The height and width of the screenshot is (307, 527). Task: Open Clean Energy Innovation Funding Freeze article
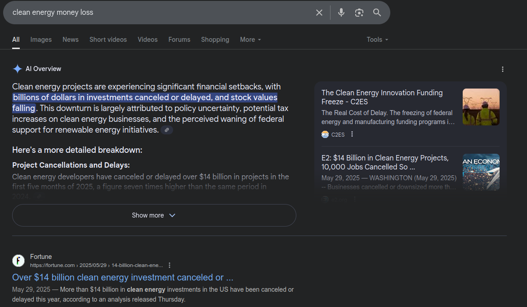coord(382,97)
